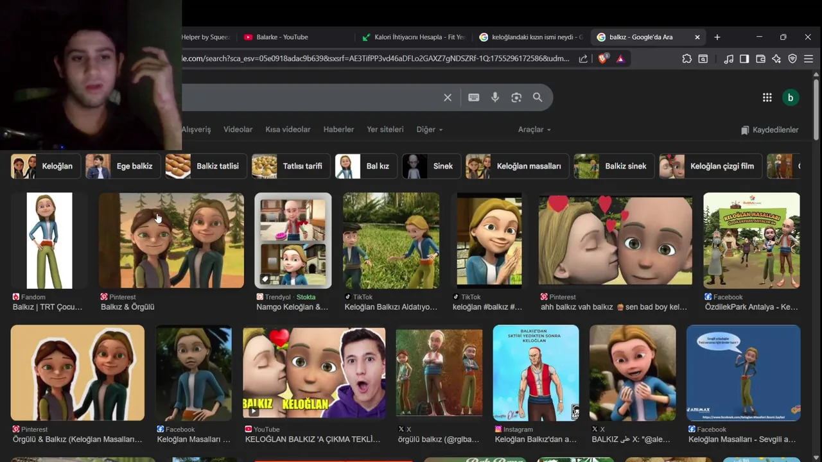This screenshot has width=822, height=462.
Task: Select the Balkiz sinek suggestion chip
Action: click(614, 166)
